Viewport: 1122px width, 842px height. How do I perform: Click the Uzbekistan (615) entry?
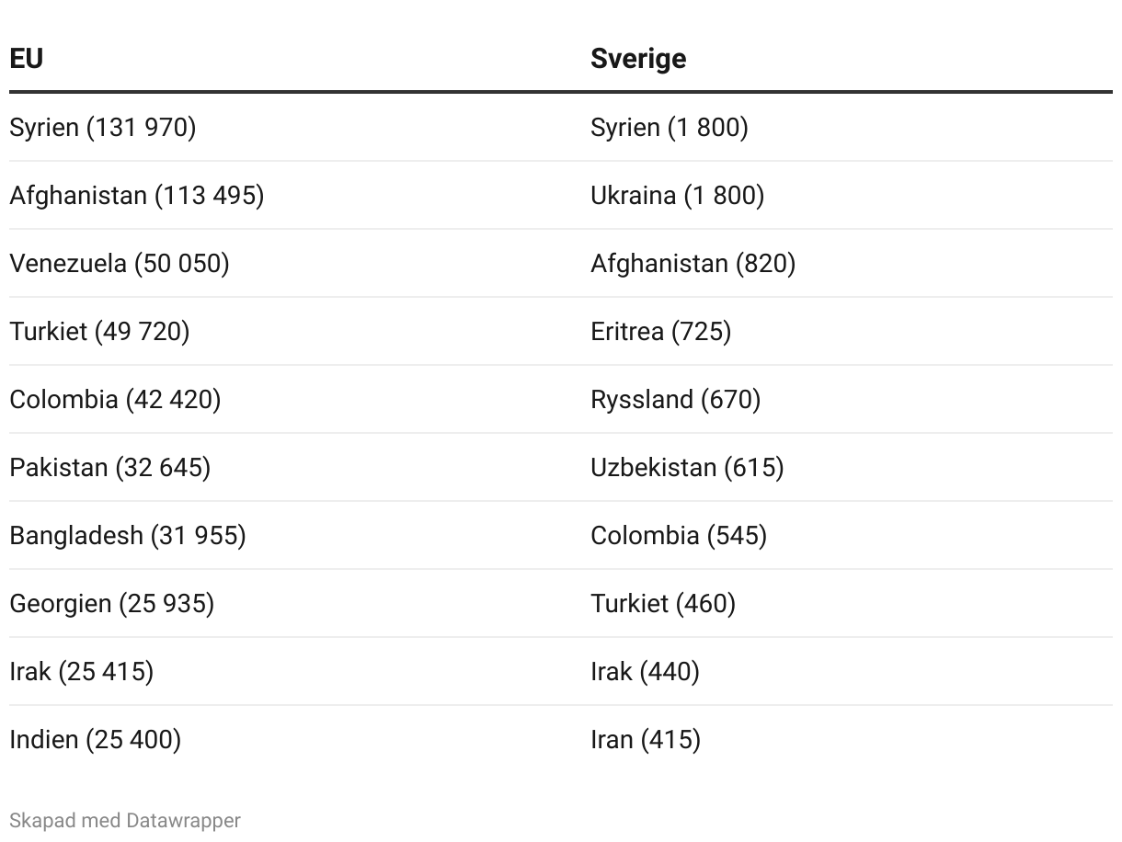point(687,467)
